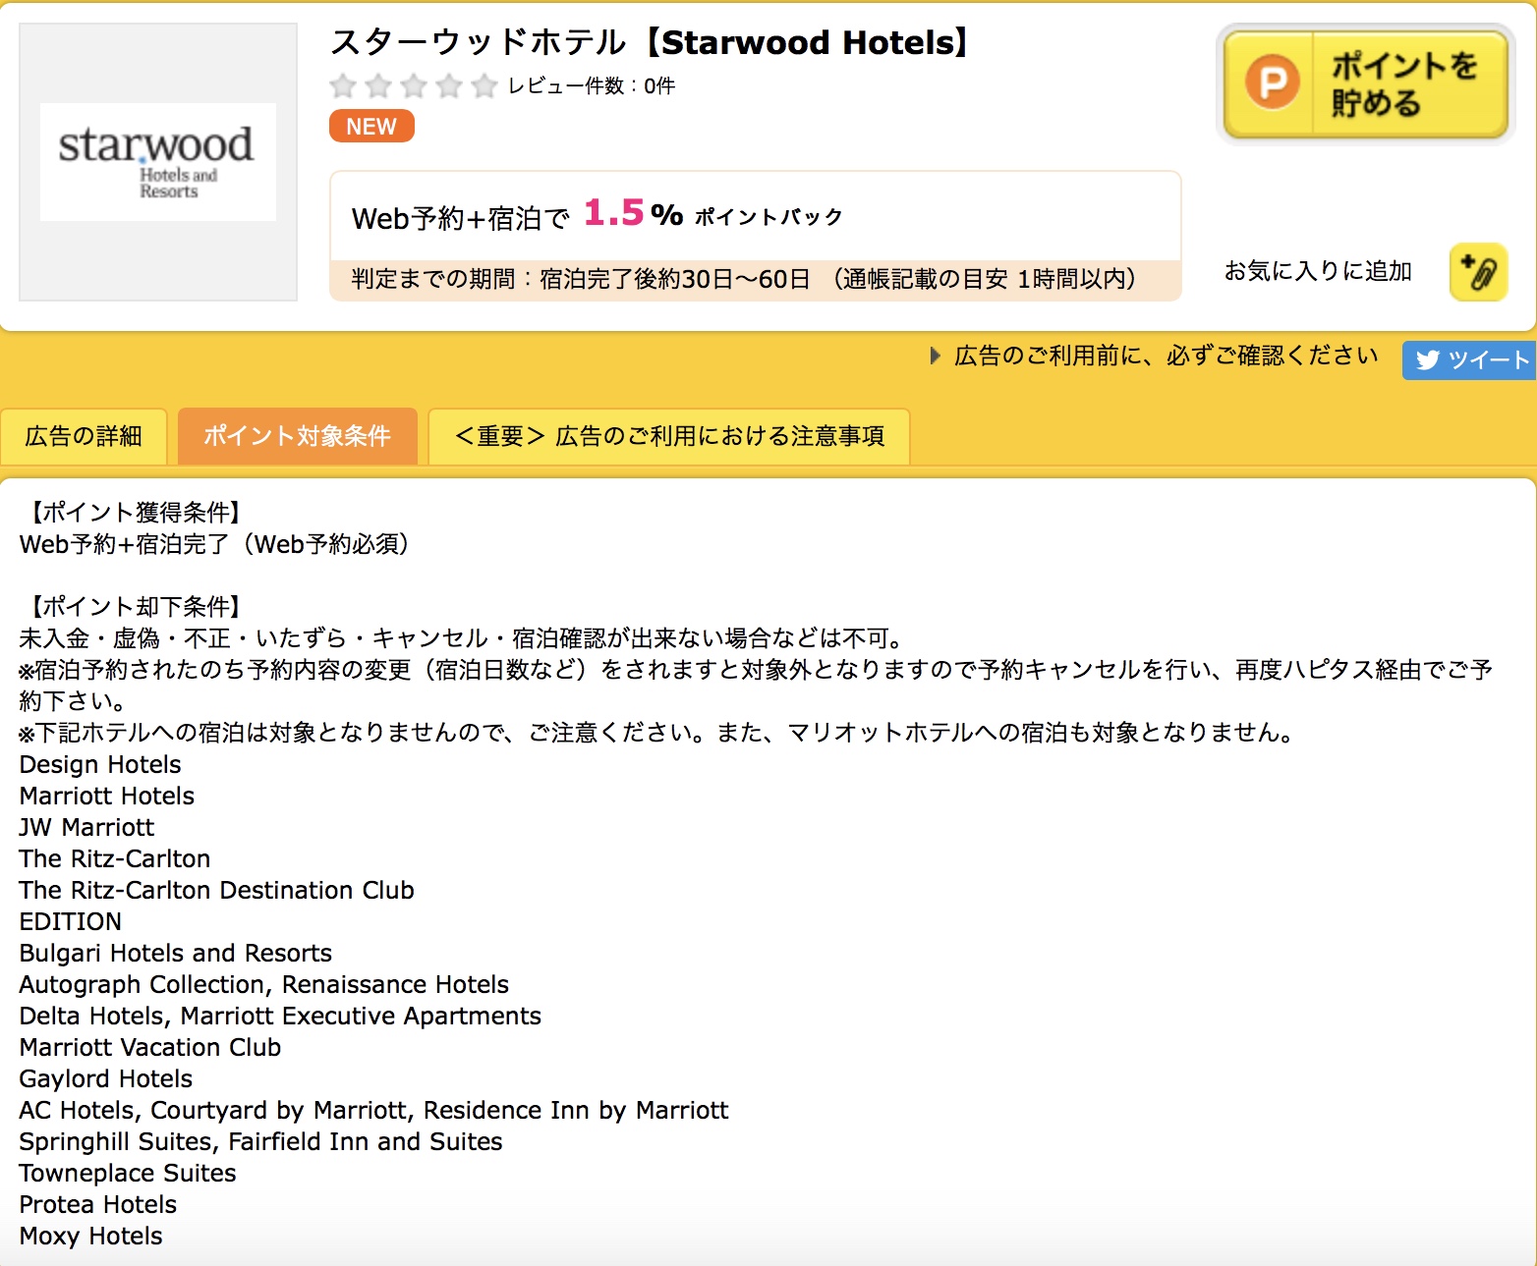Click the EDITION list line
This screenshot has height=1266, width=1537.
(x=71, y=921)
